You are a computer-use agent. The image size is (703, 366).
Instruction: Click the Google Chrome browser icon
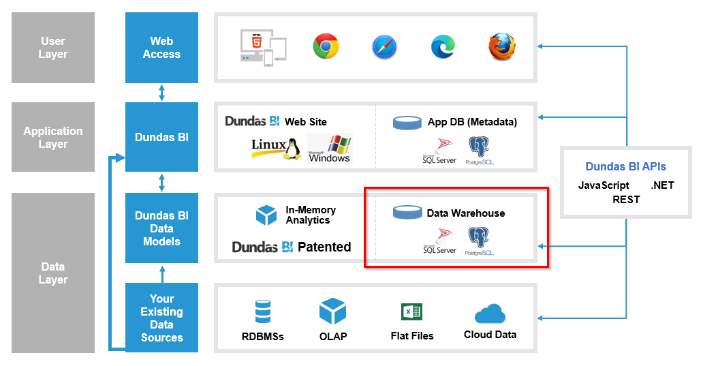(326, 46)
